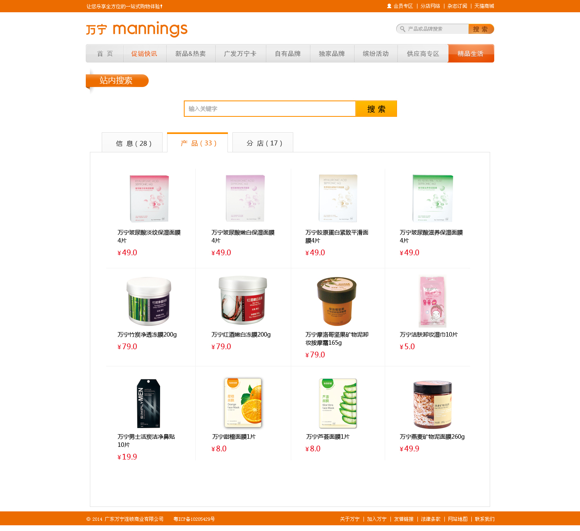Switch to the 分店 (17) tab
This screenshot has height=531, width=580.
click(263, 143)
